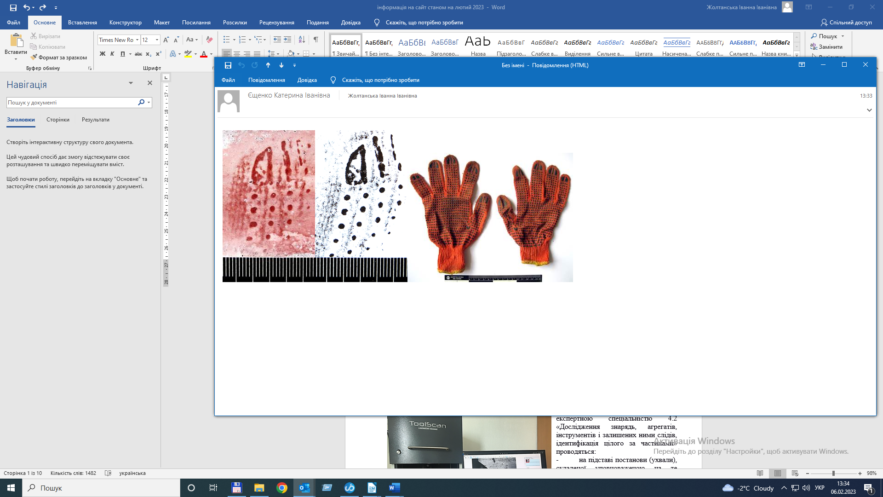Click Format Painter brush icon
The image size is (883, 497).
[34, 58]
